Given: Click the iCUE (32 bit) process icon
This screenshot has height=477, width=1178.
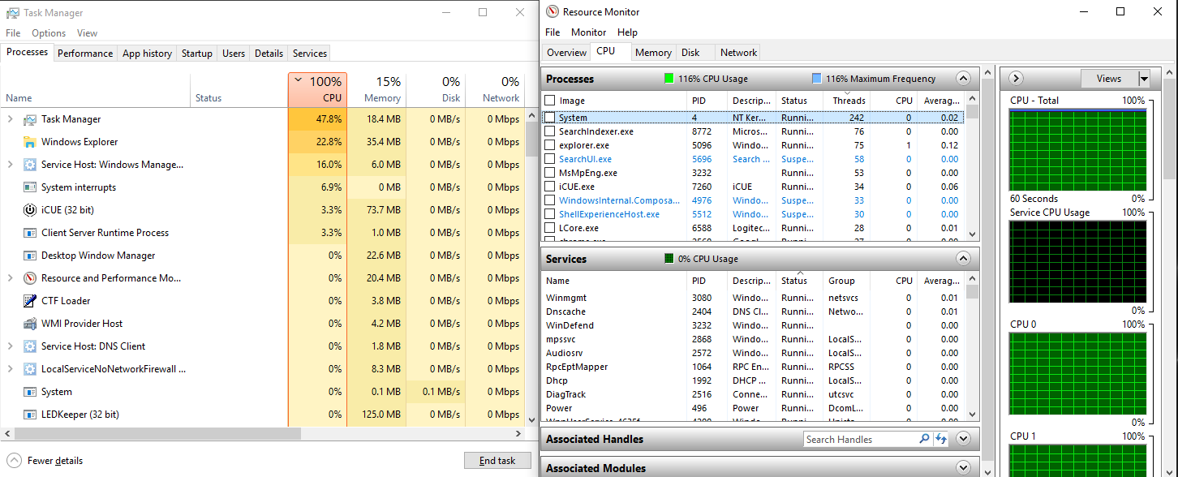Looking at the screenshot, I should coord(30,210).
